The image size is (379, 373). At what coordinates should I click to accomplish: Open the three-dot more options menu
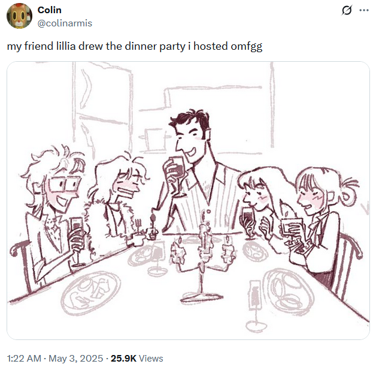click(x=364, y=10)
